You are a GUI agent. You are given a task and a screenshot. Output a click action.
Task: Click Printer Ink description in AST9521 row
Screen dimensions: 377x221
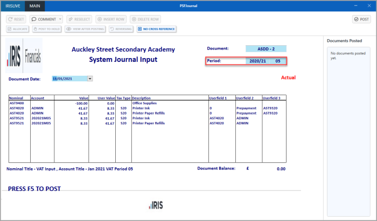(x=141, y=118)
